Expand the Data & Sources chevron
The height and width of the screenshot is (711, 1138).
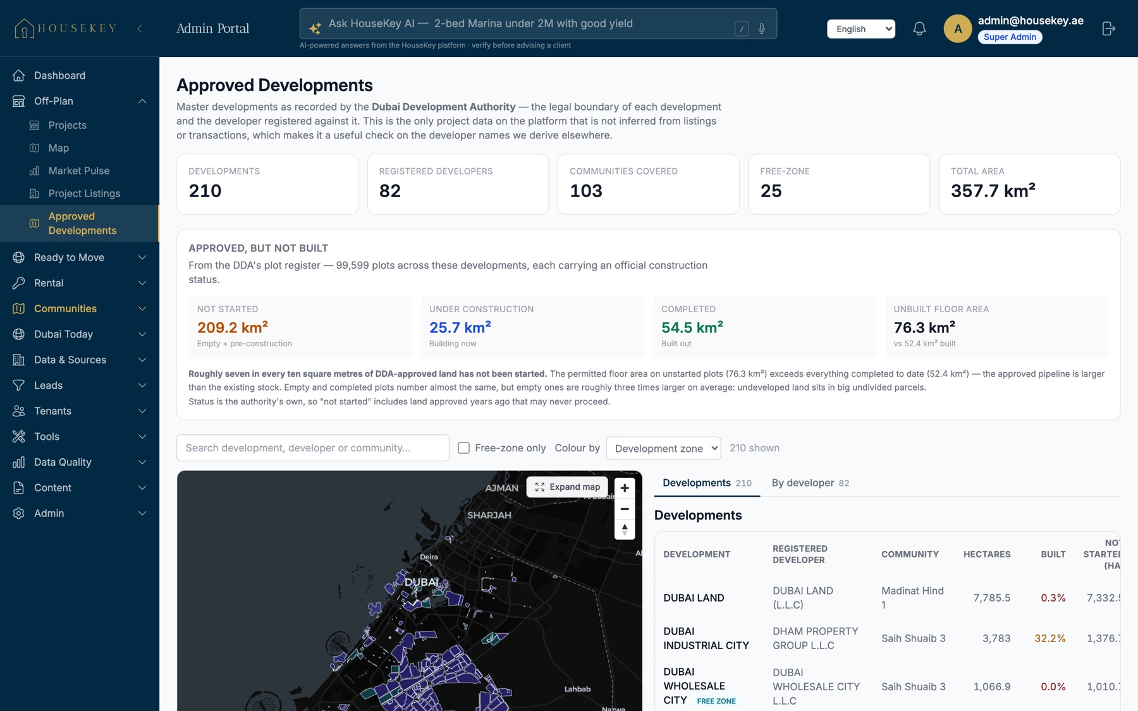142,360
